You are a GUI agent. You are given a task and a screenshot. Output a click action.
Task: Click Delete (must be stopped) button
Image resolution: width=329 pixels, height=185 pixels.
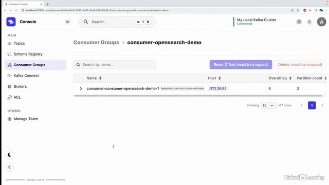point(300,65)
